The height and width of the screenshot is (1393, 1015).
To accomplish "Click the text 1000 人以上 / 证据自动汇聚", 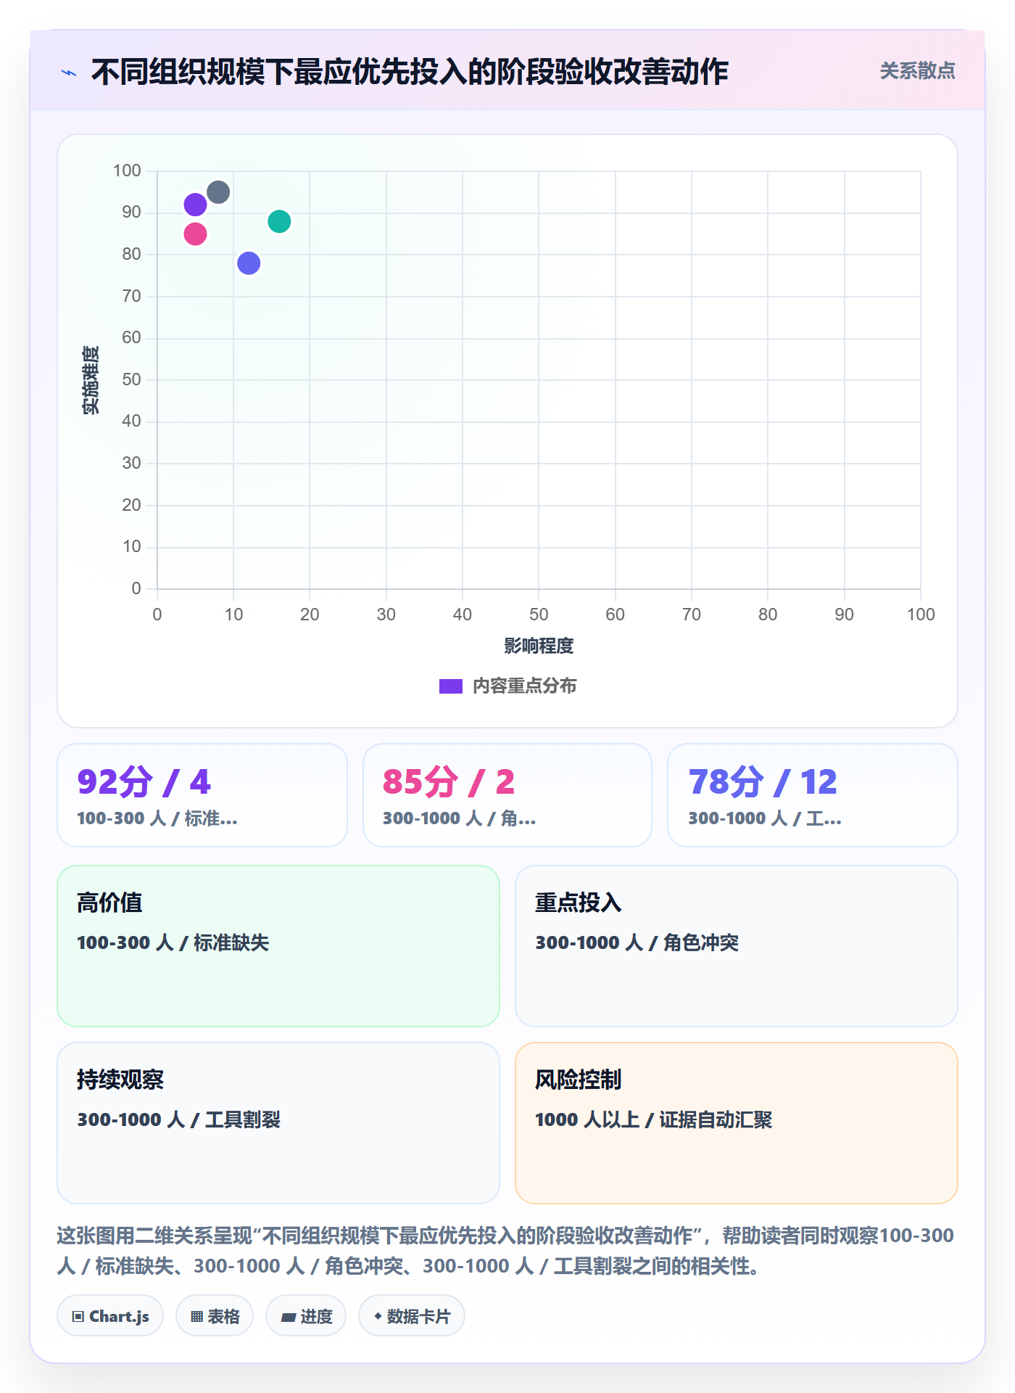I will (x=654, y=1119).
